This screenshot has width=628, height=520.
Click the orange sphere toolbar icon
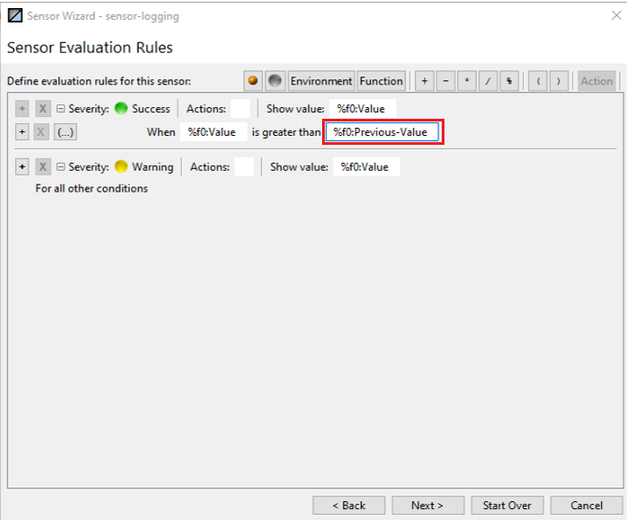(x=254, y=81)
